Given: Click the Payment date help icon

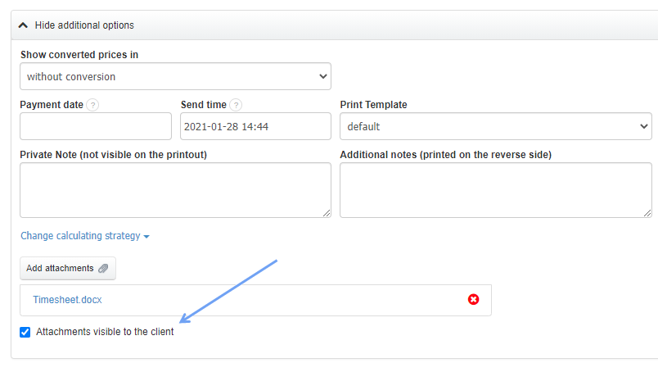Looking at the screenshot, I should tap(92, 105).
